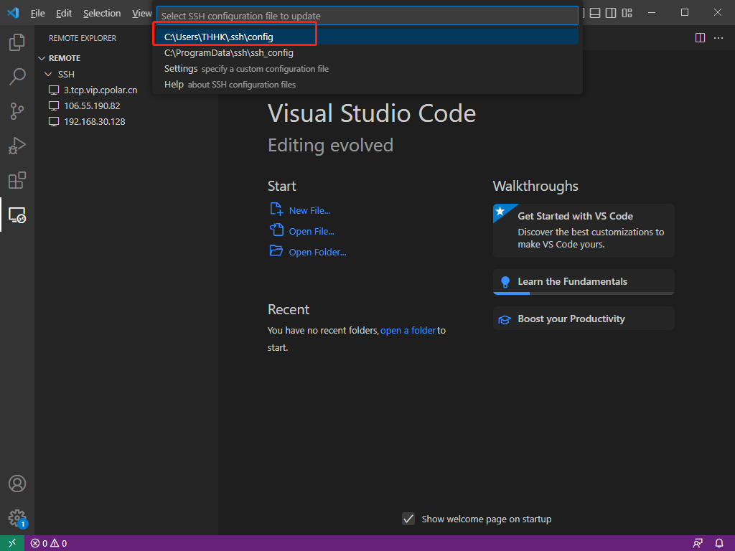Open the Accounts icon in the activity bar
This screenshot has height=551, width=735.
click(16, 484)
